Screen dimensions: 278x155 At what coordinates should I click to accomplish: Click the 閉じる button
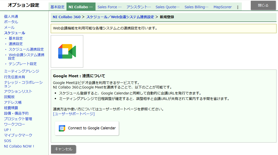pyautogui.click(x=263, y=5)
